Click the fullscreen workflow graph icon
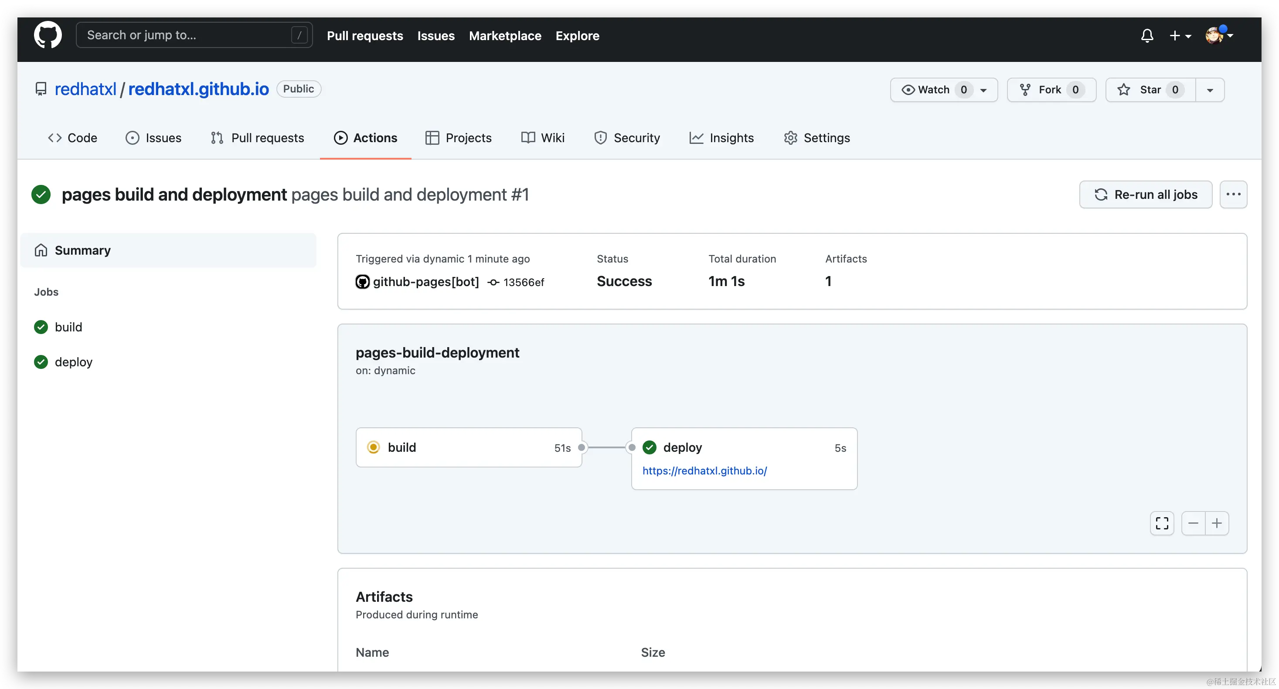Image resolution: width=1279 pixels, height=689 pixels. click(x=1162, y=523)
